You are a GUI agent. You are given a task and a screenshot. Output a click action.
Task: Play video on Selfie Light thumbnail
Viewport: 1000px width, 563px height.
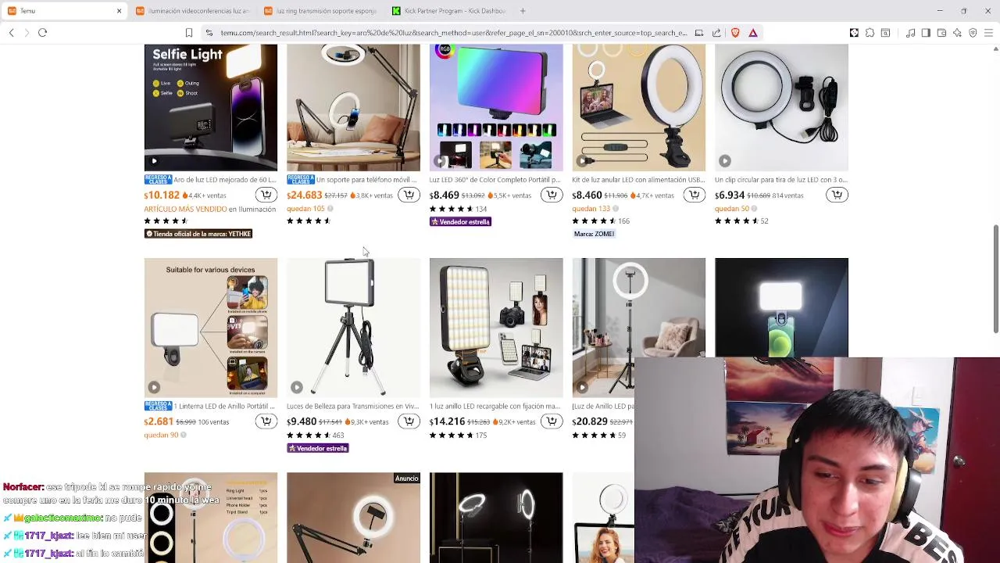154,161
